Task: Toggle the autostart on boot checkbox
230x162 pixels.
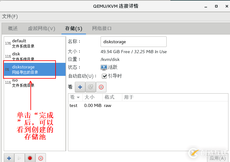Action: pyautogui.click(x=104, y=76)
